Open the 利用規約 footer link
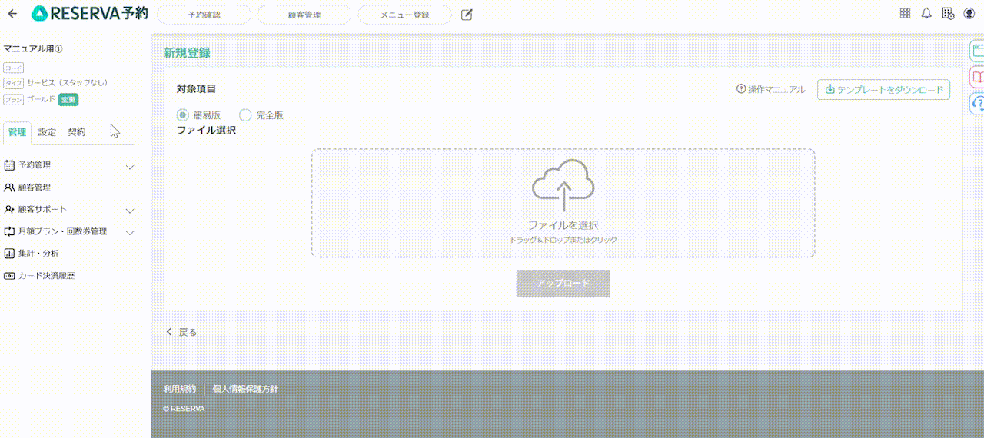 [x=180, y=389]
